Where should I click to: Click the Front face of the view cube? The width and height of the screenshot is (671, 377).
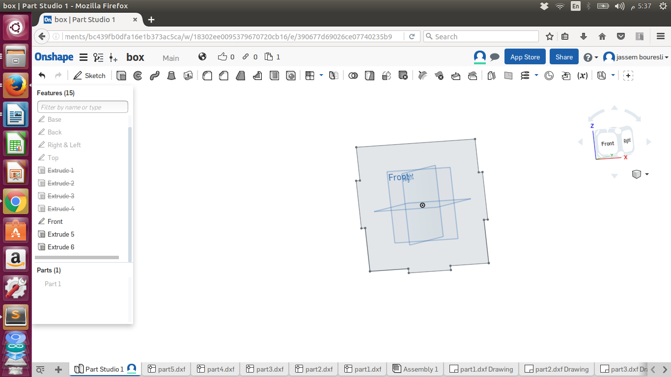(608, 143)
